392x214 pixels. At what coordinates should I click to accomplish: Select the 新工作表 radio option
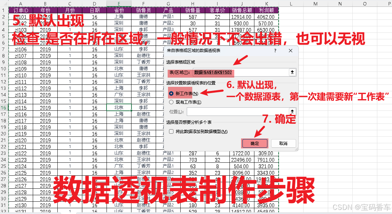click(x=171, y=93)
